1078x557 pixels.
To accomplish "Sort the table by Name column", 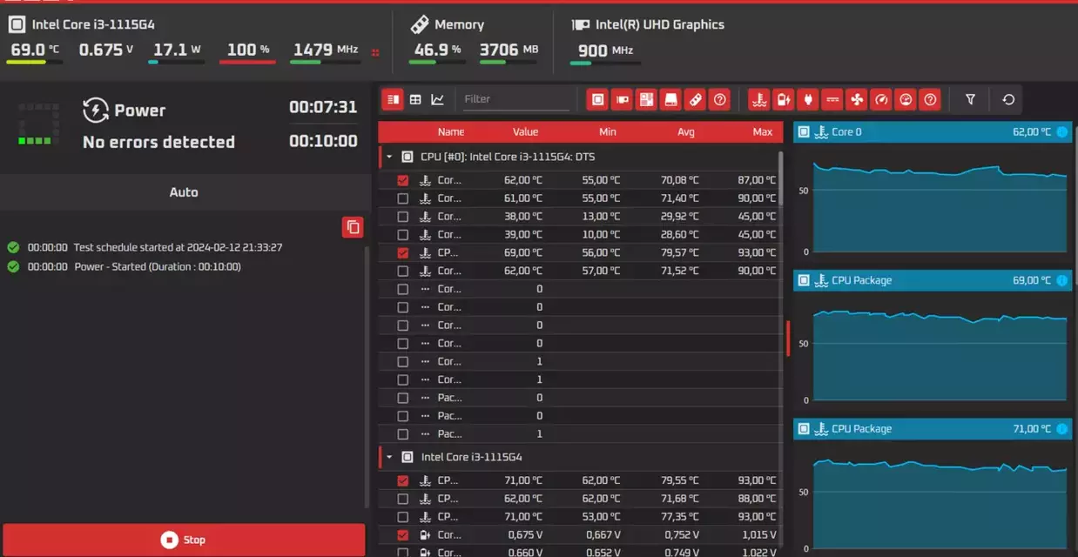I will point(451,132).
